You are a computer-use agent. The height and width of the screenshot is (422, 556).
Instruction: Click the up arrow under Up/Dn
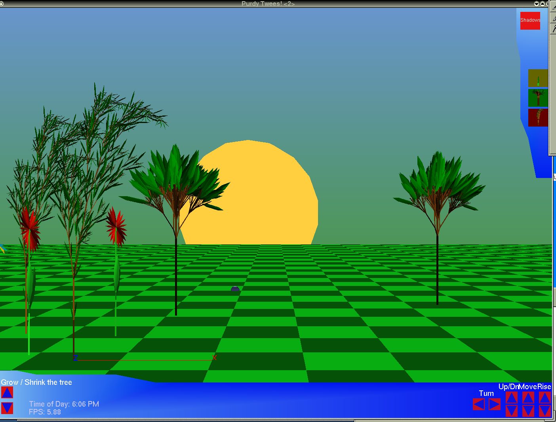click(x=512, y=397)
